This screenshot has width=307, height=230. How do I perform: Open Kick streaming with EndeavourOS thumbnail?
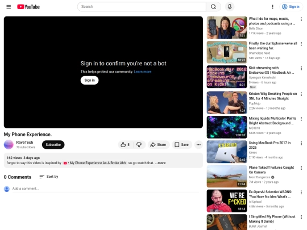pyautogui.click(x=227, y=77)
